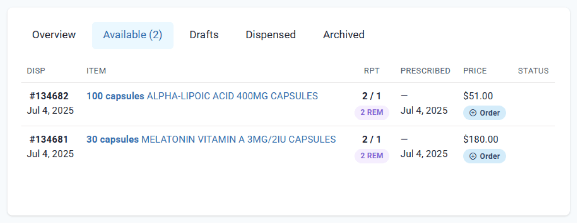Click the plus icon in ALPHA-LIPOIC ACID Order button
Viewport: 577px width, 223px height.
point(473,113)
